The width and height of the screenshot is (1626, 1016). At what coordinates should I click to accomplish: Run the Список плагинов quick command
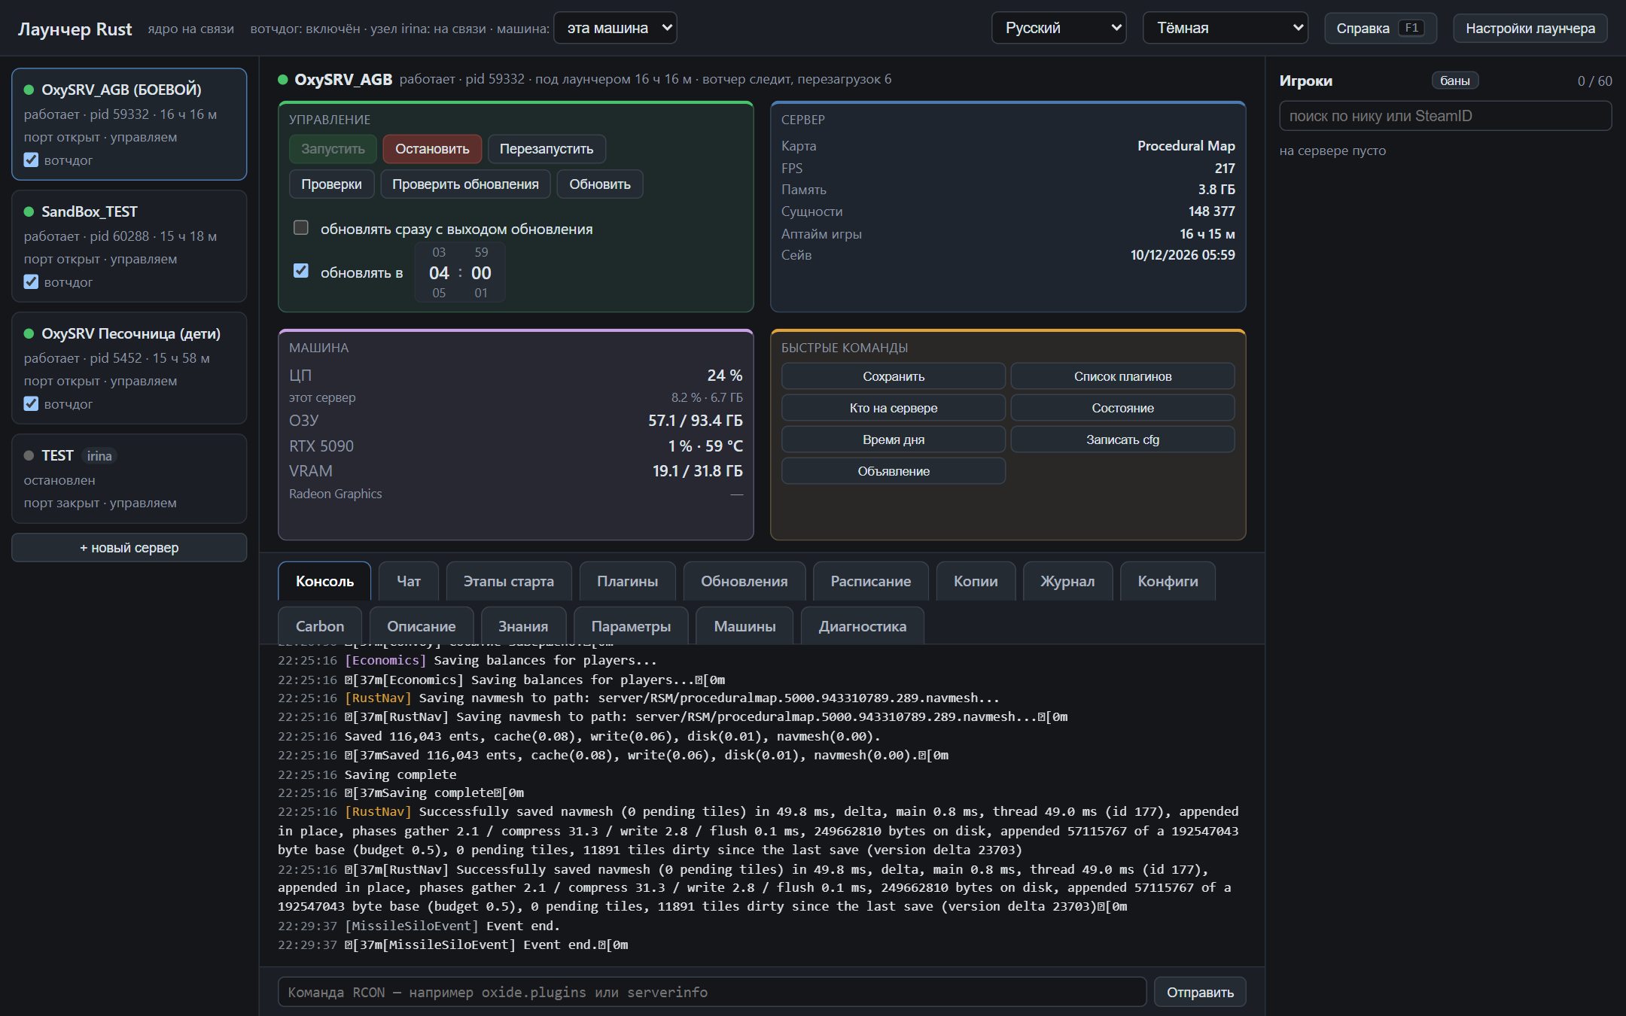tap(1122, 376)
